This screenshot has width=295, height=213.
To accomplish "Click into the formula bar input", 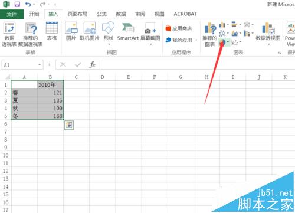I will pos(198,64).
